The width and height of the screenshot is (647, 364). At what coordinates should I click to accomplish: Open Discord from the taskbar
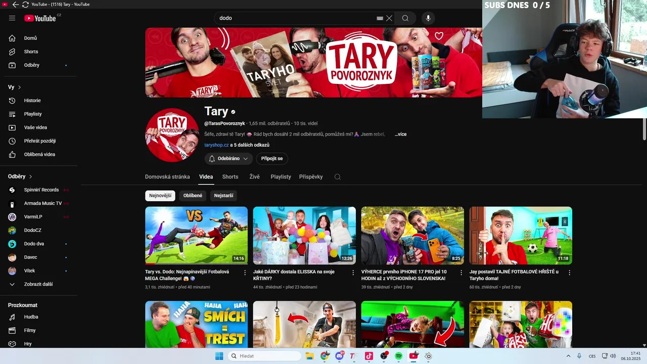(339, 356)
